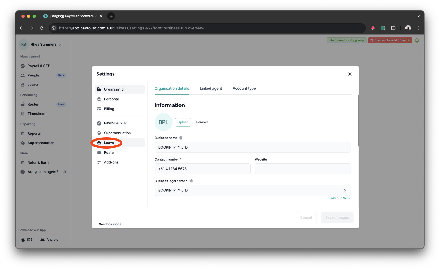
Task: Click Feature Request / Bugs button
Action: (x=390, y=40)
